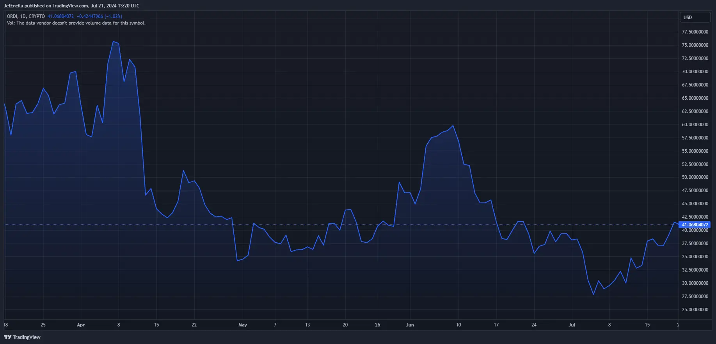This screenshot has width=716, height=344.
Task: Click the 13 date label after May
Action: point(307,325)
